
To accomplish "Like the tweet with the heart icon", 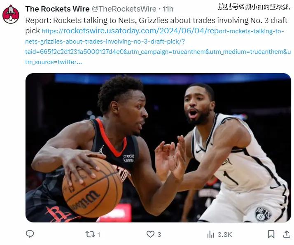I will click(150, 234).
